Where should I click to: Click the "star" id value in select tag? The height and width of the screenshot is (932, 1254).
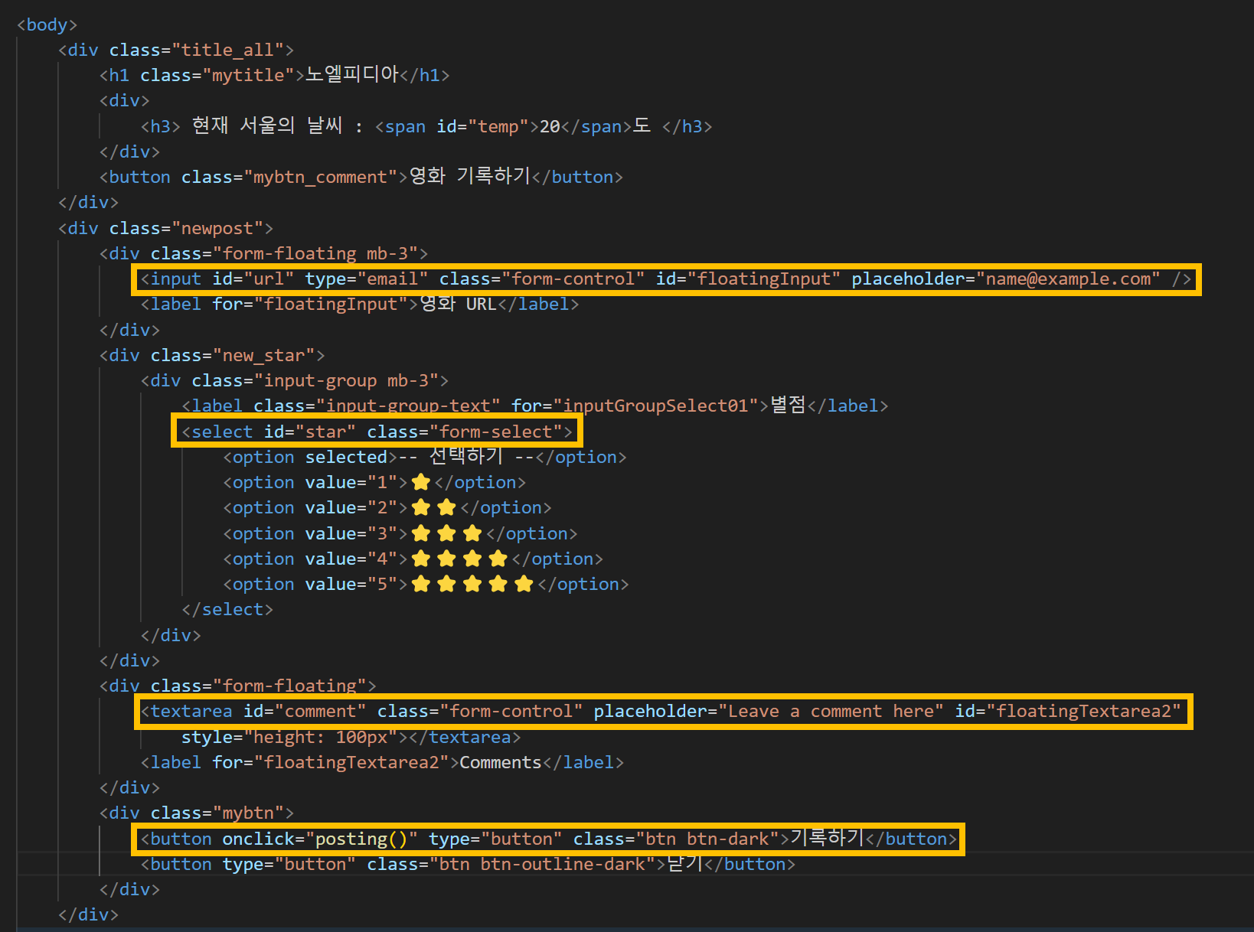point(325,432)
